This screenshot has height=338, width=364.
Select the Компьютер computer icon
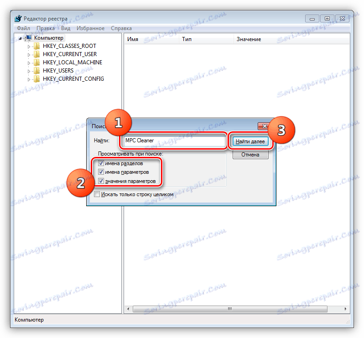tap(28, 38)
